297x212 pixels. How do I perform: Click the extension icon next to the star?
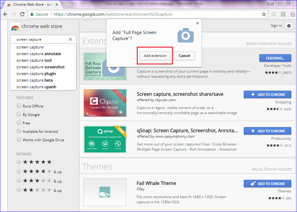pyautogui.click(x=274, y=14)
